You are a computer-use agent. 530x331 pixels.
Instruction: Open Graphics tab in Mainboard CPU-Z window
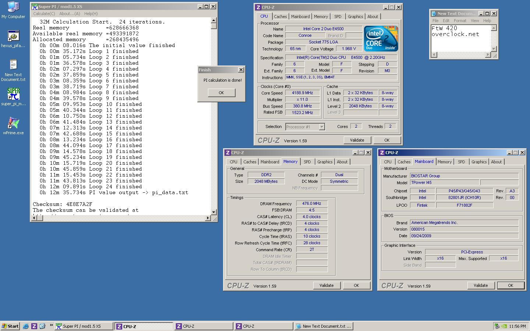tap(479, 162)
